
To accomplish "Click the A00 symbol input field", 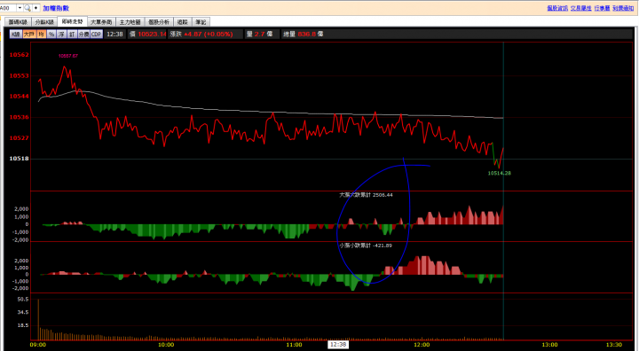I will (8, 8).
